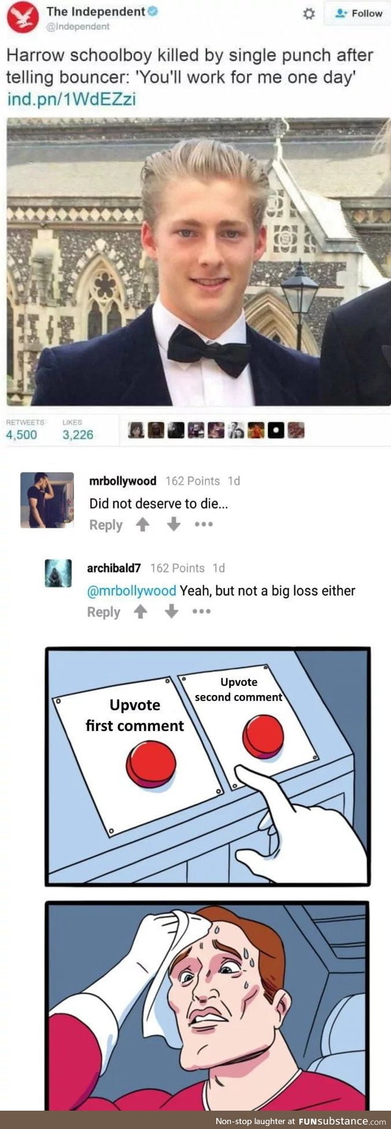Image resolution: width=391 pixels, height=1129 pixels.
Task: Open more options on archibald7's comment
Action: pyautogui.click(x=202, y=611)
